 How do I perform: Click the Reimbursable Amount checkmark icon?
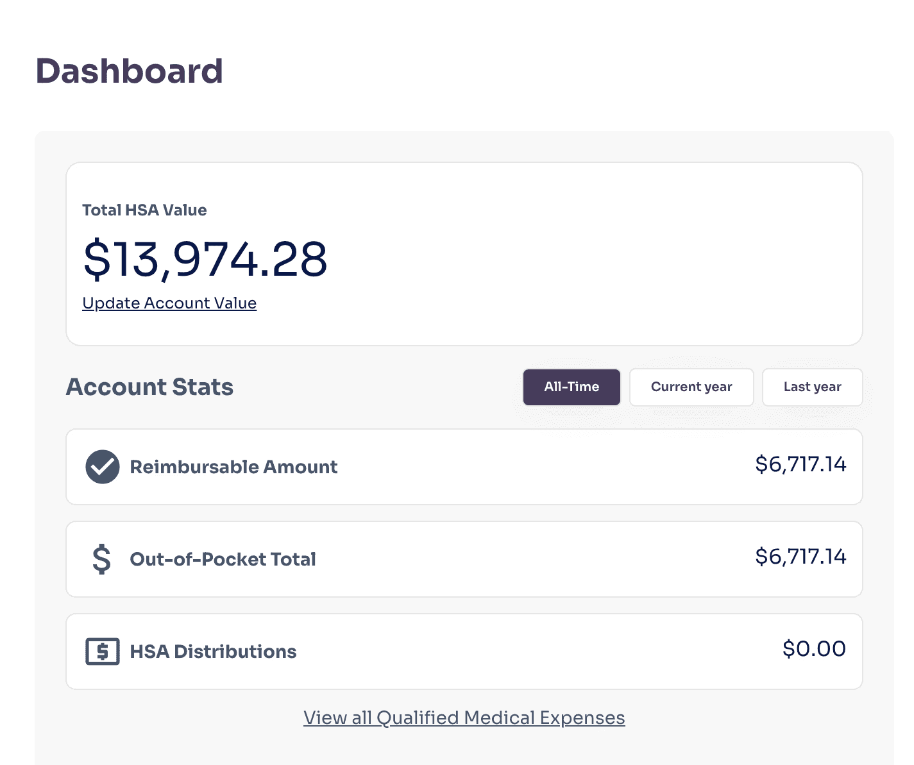103,467
